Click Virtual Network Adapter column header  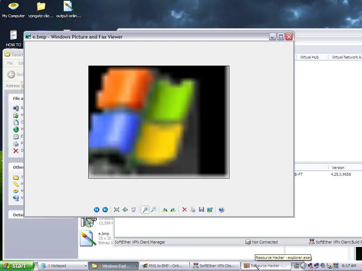[x=345, y=57]
